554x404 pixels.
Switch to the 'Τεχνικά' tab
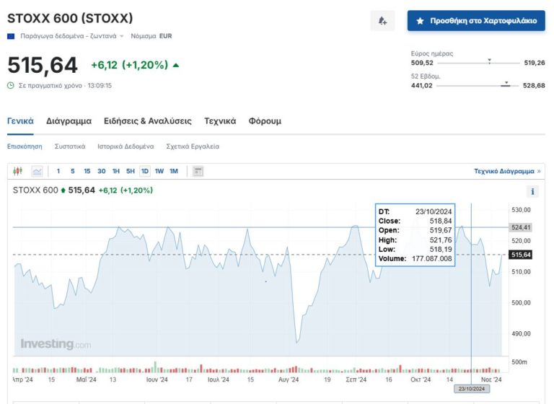tap(220, 121)
